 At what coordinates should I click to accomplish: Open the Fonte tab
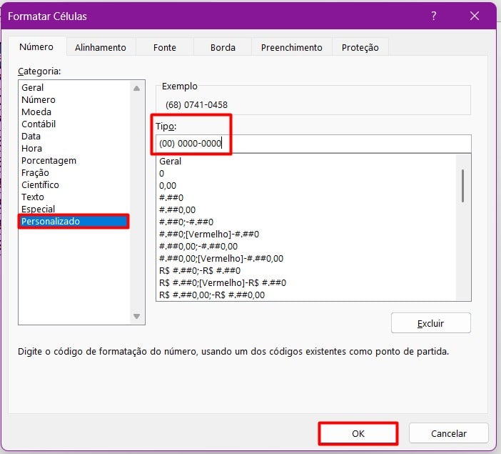165,47
